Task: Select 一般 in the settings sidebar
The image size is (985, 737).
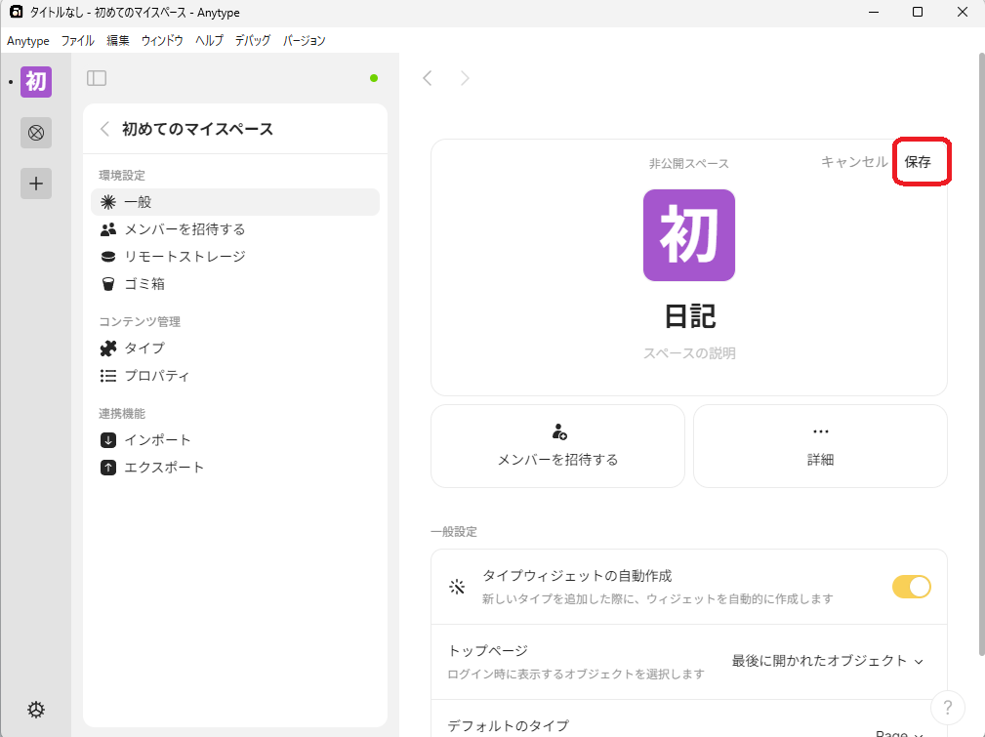Action: click(x=235, y=202)
